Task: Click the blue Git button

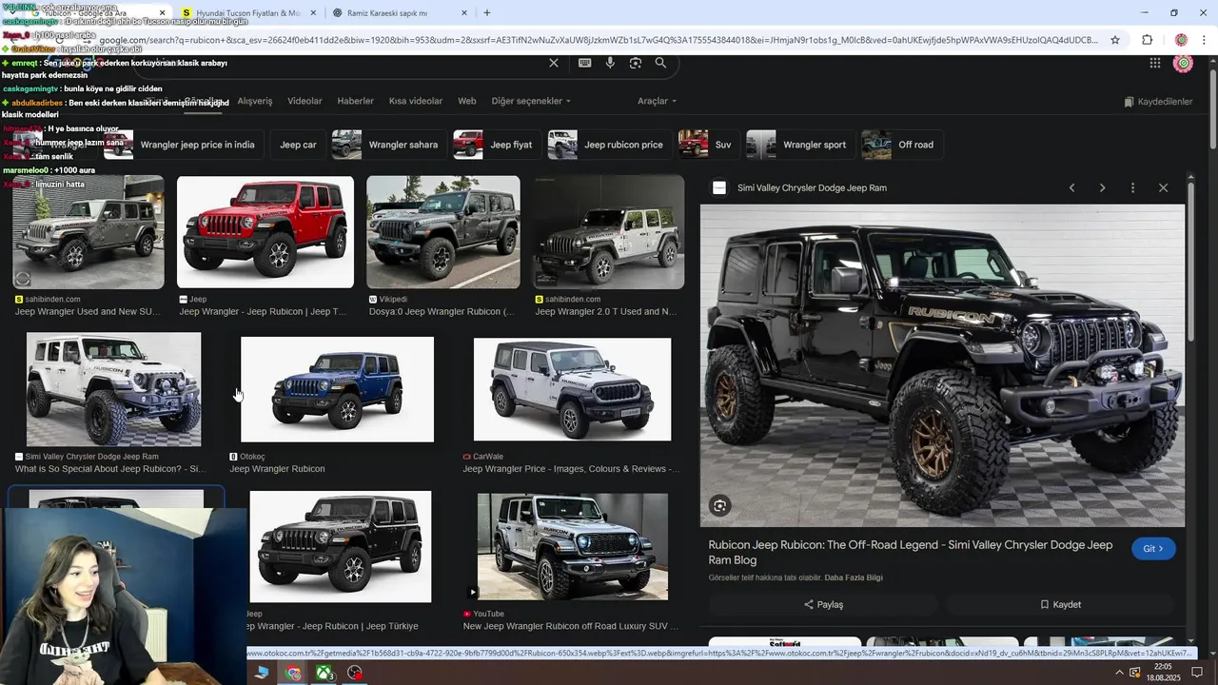Action: 1153,548
